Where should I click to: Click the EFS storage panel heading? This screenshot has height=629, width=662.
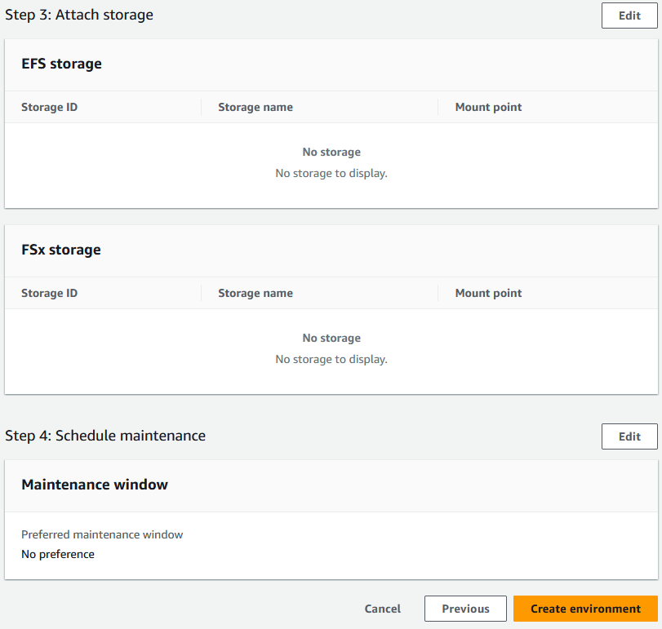(x=62, y=64)
